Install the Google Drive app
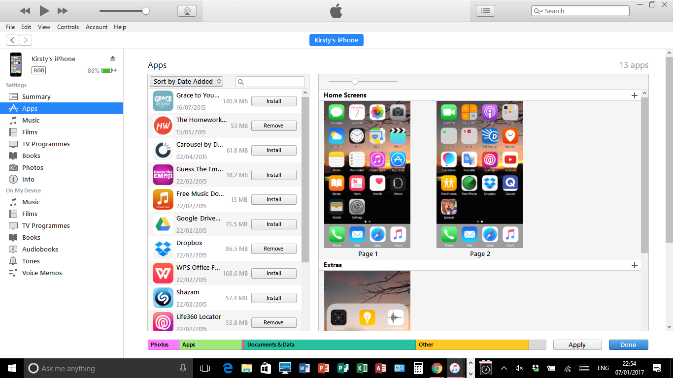 coord(274,224)
